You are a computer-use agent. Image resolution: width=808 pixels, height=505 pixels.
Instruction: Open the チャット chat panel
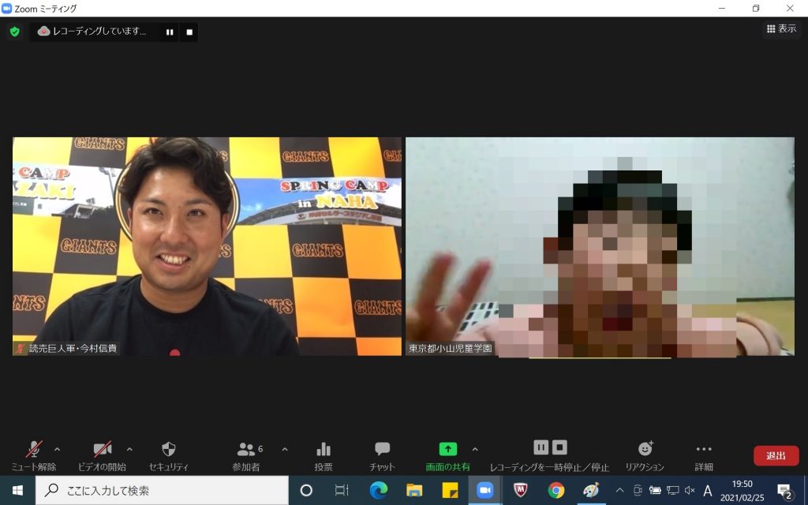point(382,456)
